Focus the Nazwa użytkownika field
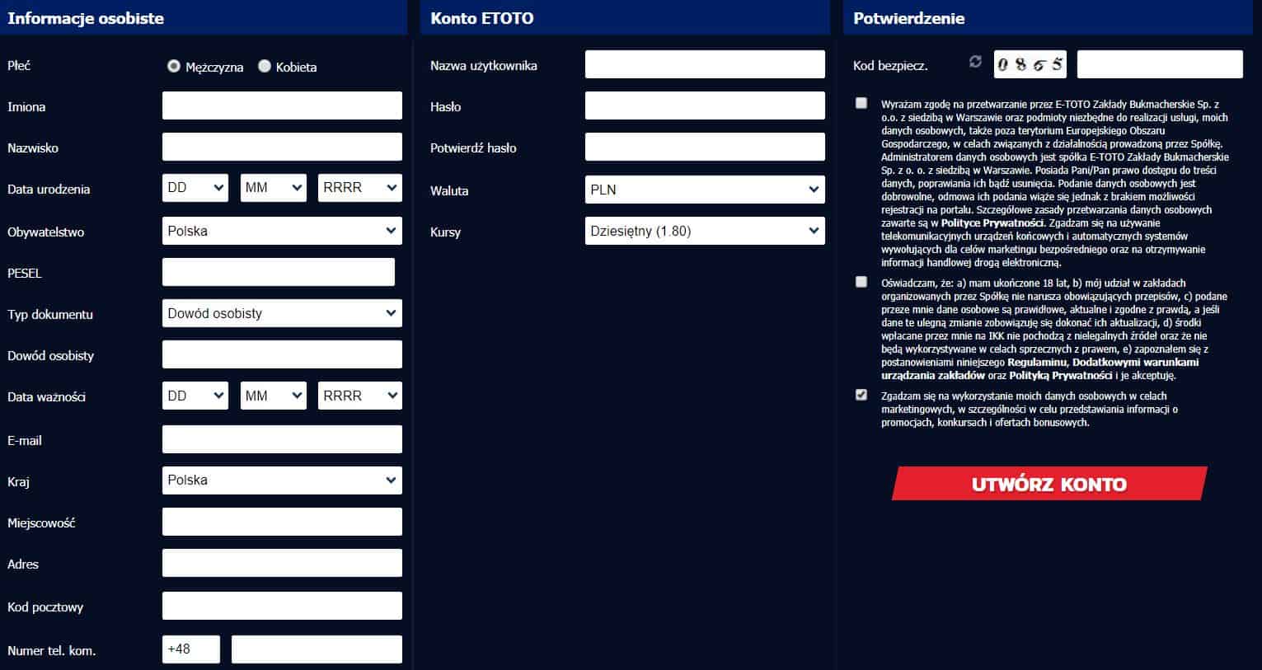 pyautogui.click(x=705, y=64)
